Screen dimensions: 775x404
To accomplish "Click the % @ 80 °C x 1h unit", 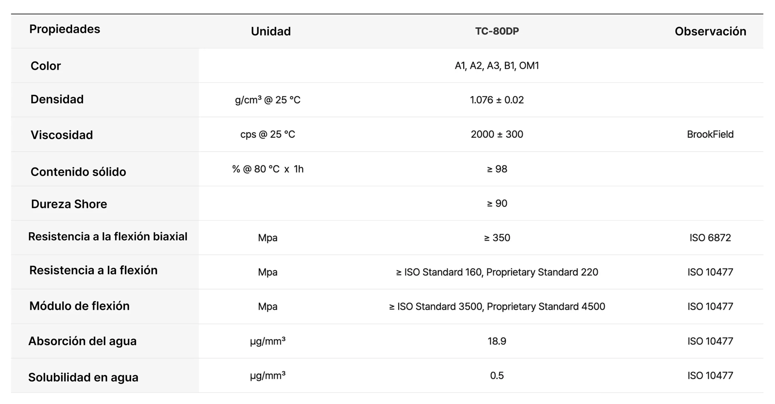I will [268, 169].
